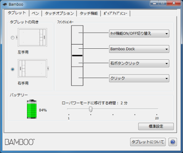Viewport: 183px width, 153px height.
Task: Click the green battery level icon
Action: pos(32,109)
